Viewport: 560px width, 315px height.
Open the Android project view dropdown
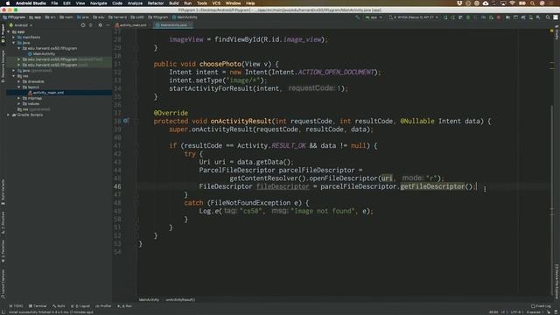click(21, 25)
